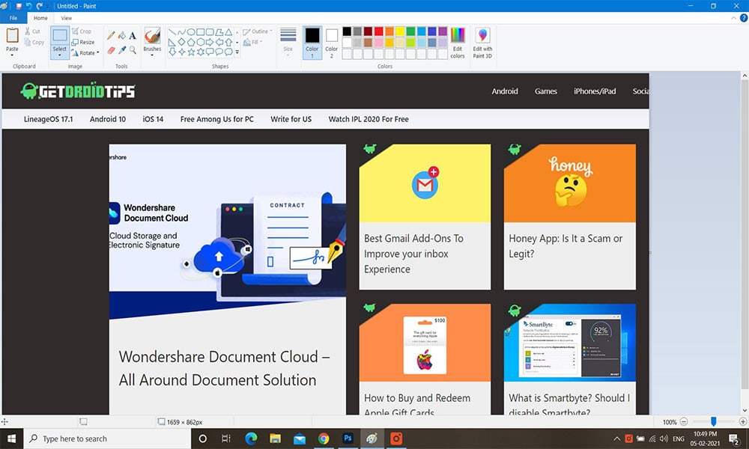Click the Cut button
This screenshot has height=449, width=749.
(x=32, y=31)
